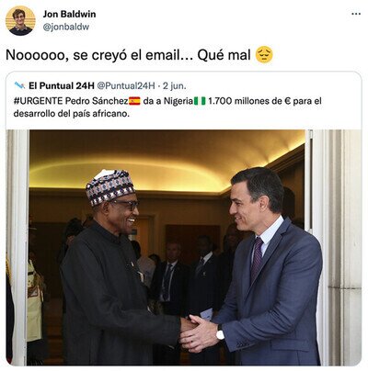The width and height of the screenshot is (368, 371).
Task: Visit the @Puntual24H handle
Action: coord(126,85)
